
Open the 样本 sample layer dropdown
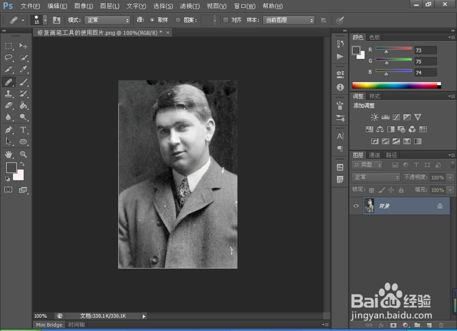(288, 20)
